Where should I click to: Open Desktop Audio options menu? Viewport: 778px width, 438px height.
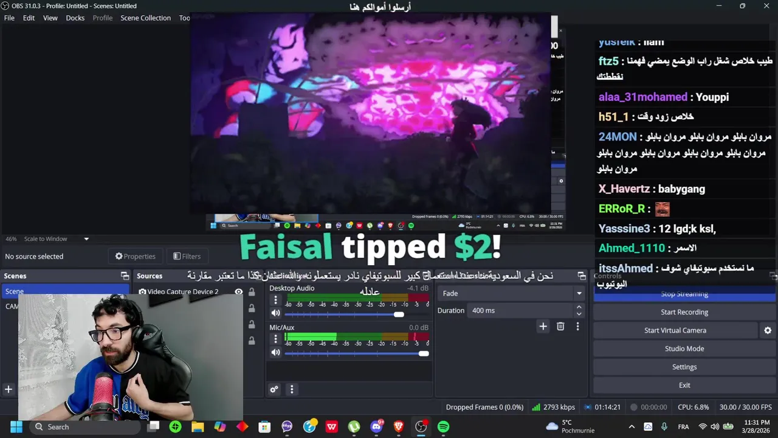[x=275, y=300]
